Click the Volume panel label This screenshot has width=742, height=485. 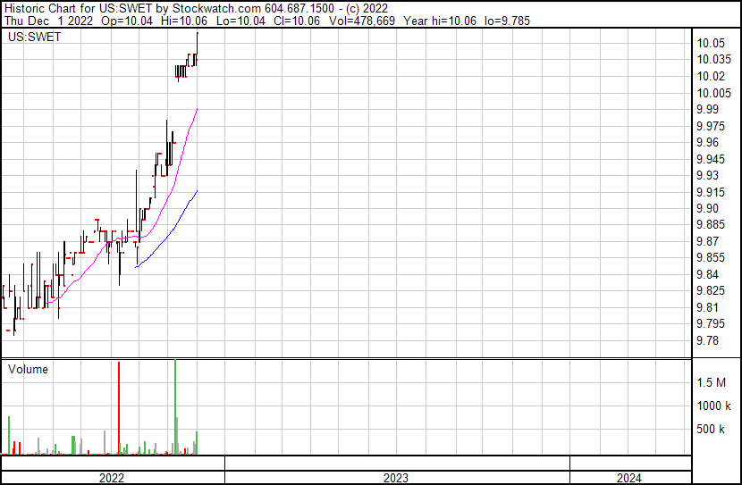(28, 369)
